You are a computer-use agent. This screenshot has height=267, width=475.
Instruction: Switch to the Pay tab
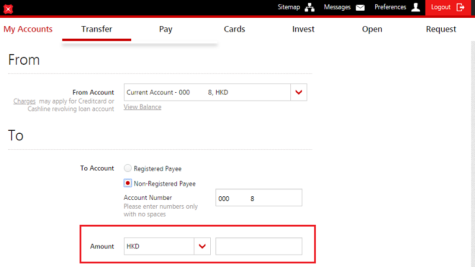coord(166,29)
